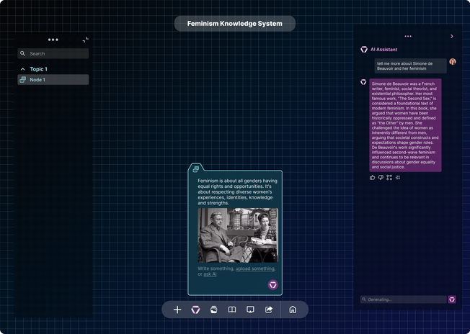Screen dimensions: 470x334
Task: Click the purple AI button on node card
Action: point(272,284)
